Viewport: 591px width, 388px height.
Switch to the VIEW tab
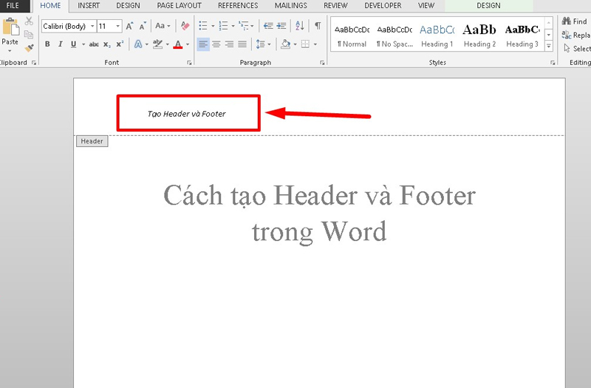click(426, 6)
